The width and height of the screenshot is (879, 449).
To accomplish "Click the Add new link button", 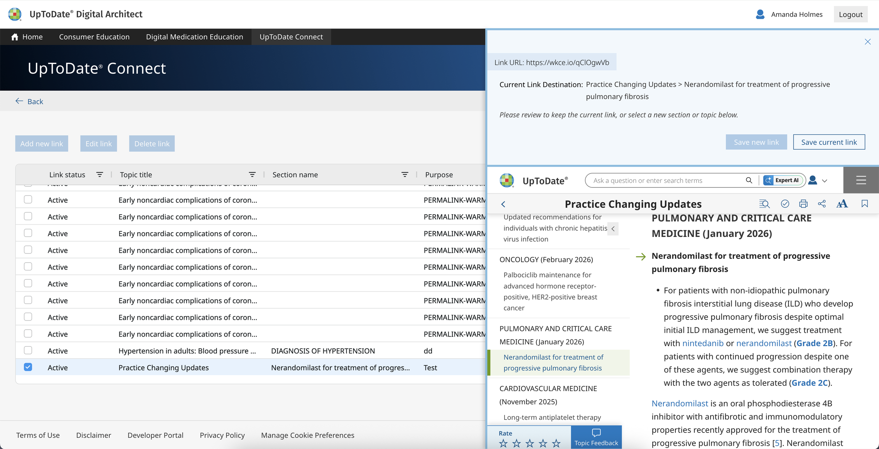I will pos(41,144).
